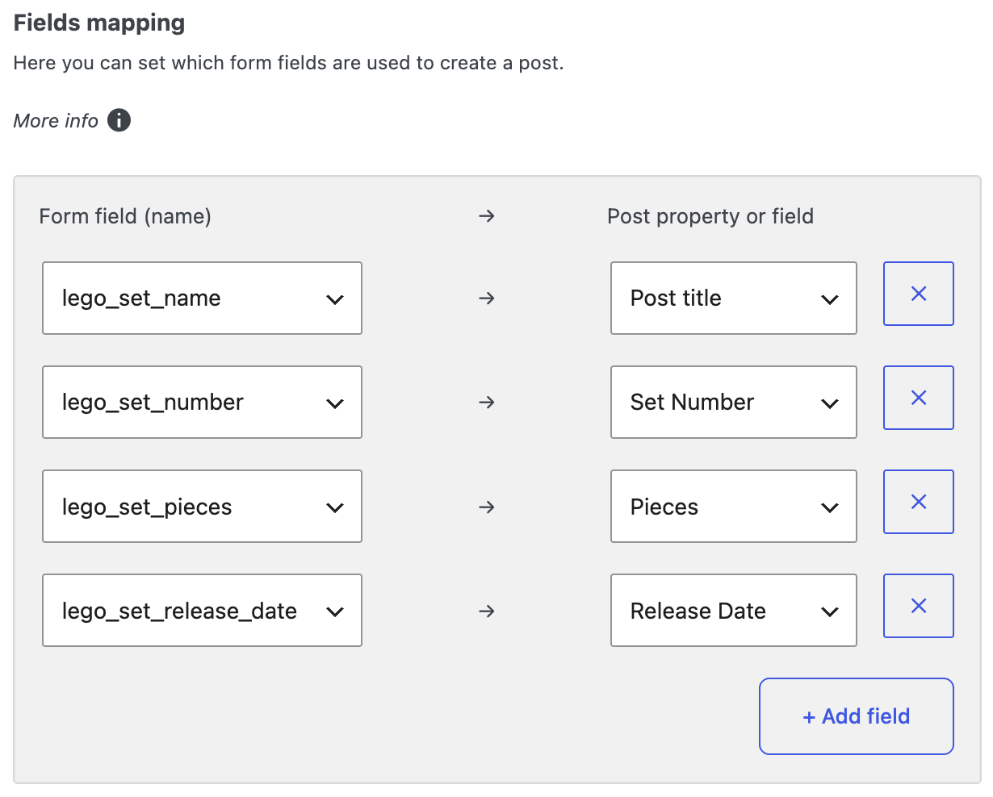This screenshot has width=993, height=797.
Task: Open the lego_set_number form field dropdown
Action: (x=202, y=402)
